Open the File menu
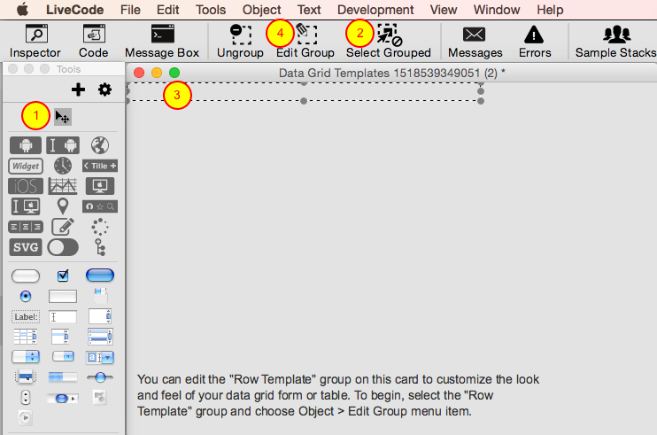The image size is (657, 435). (x=130, y=10)
